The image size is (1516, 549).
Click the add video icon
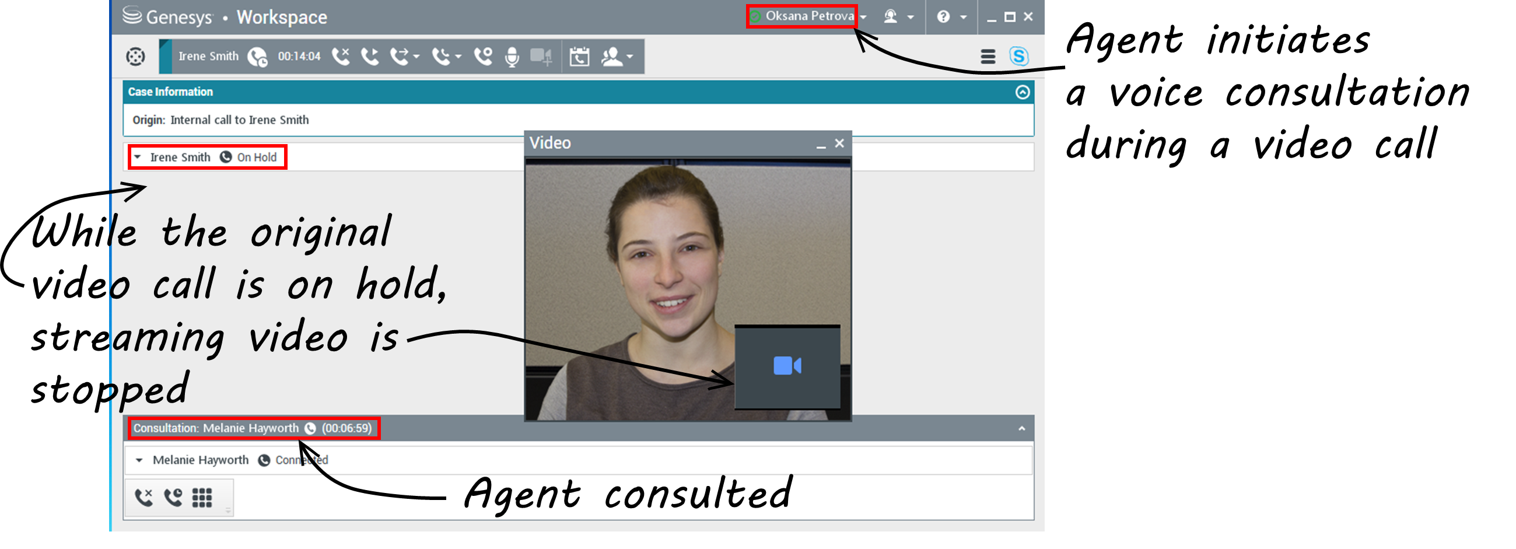541,57
